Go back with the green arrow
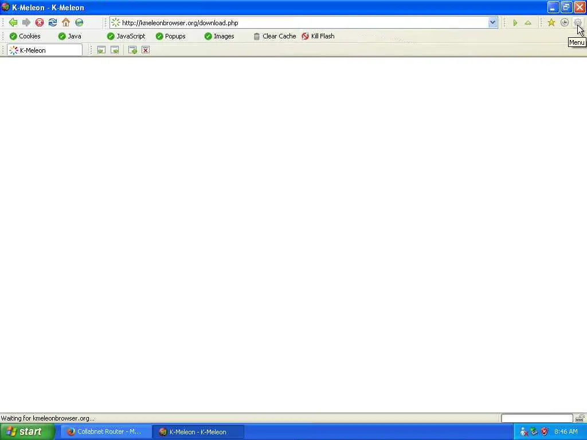The image size is (587, 440). pyautogui.click(x=13, y=22)
